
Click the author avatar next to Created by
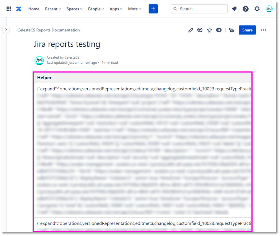click(39, 60)
